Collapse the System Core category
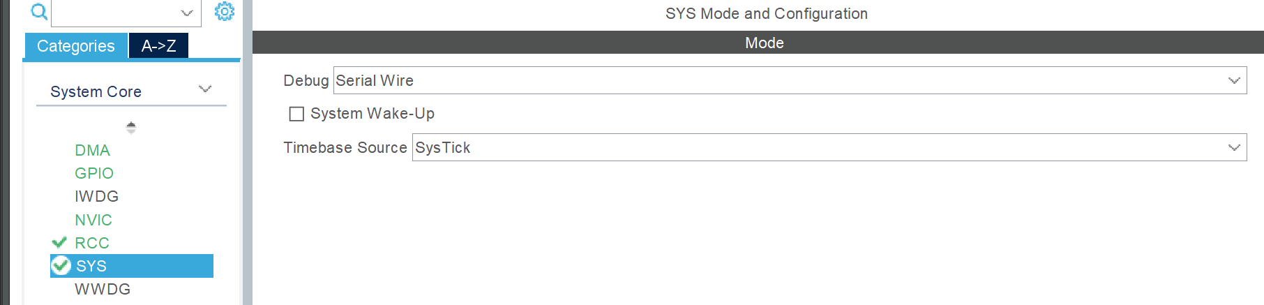Viewport: 1264px width, 305px height. pos(205,89)
